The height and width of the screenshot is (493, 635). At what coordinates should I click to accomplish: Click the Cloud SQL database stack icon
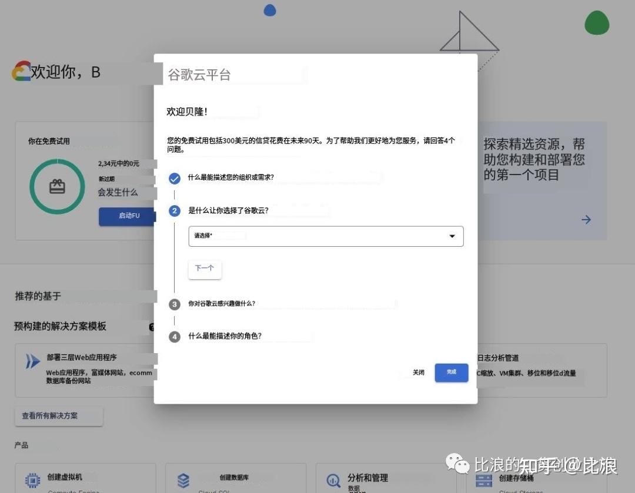click(183, 481)
